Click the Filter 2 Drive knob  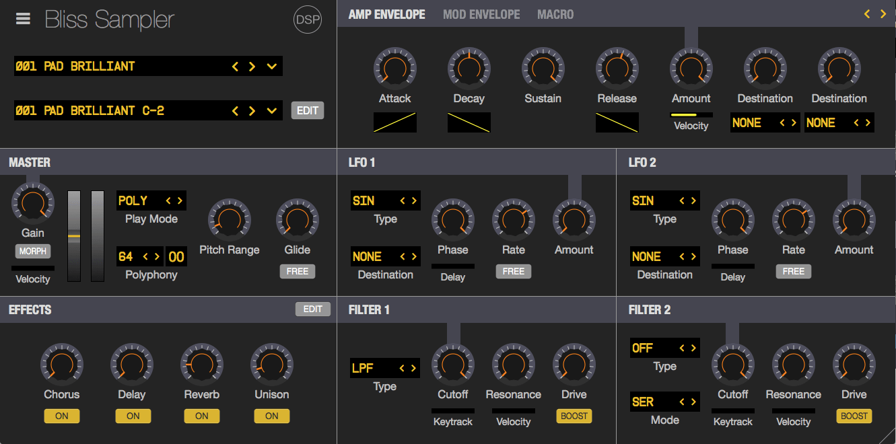(854, 364)
